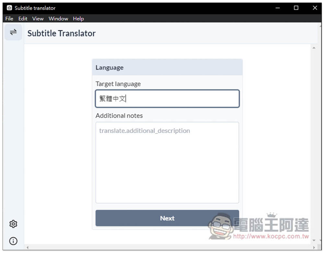Click the Additional notes label
The image size is (324, 253).
tap(119, 115)
